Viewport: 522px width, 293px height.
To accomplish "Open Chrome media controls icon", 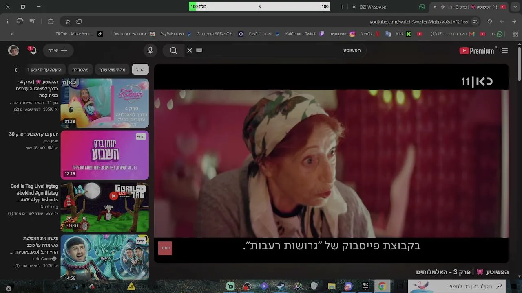I will (32, 22).
